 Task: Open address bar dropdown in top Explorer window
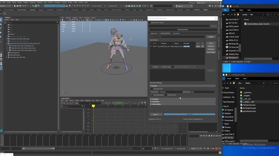tap(263, 15)
